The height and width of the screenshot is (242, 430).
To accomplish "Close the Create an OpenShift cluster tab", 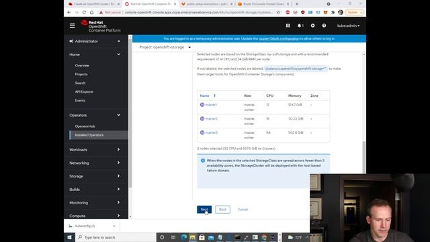I will coord(118,4).
